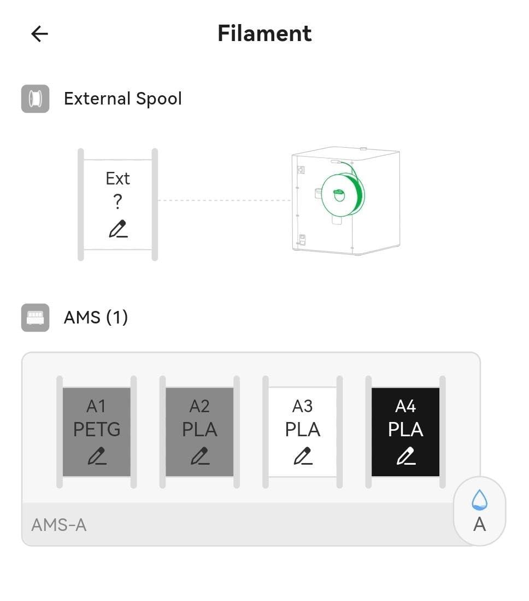The height and width of the screenshot is (601, 529).
Task: Select the white A3 label in its swatch
Action: click(x=302, y=406)
